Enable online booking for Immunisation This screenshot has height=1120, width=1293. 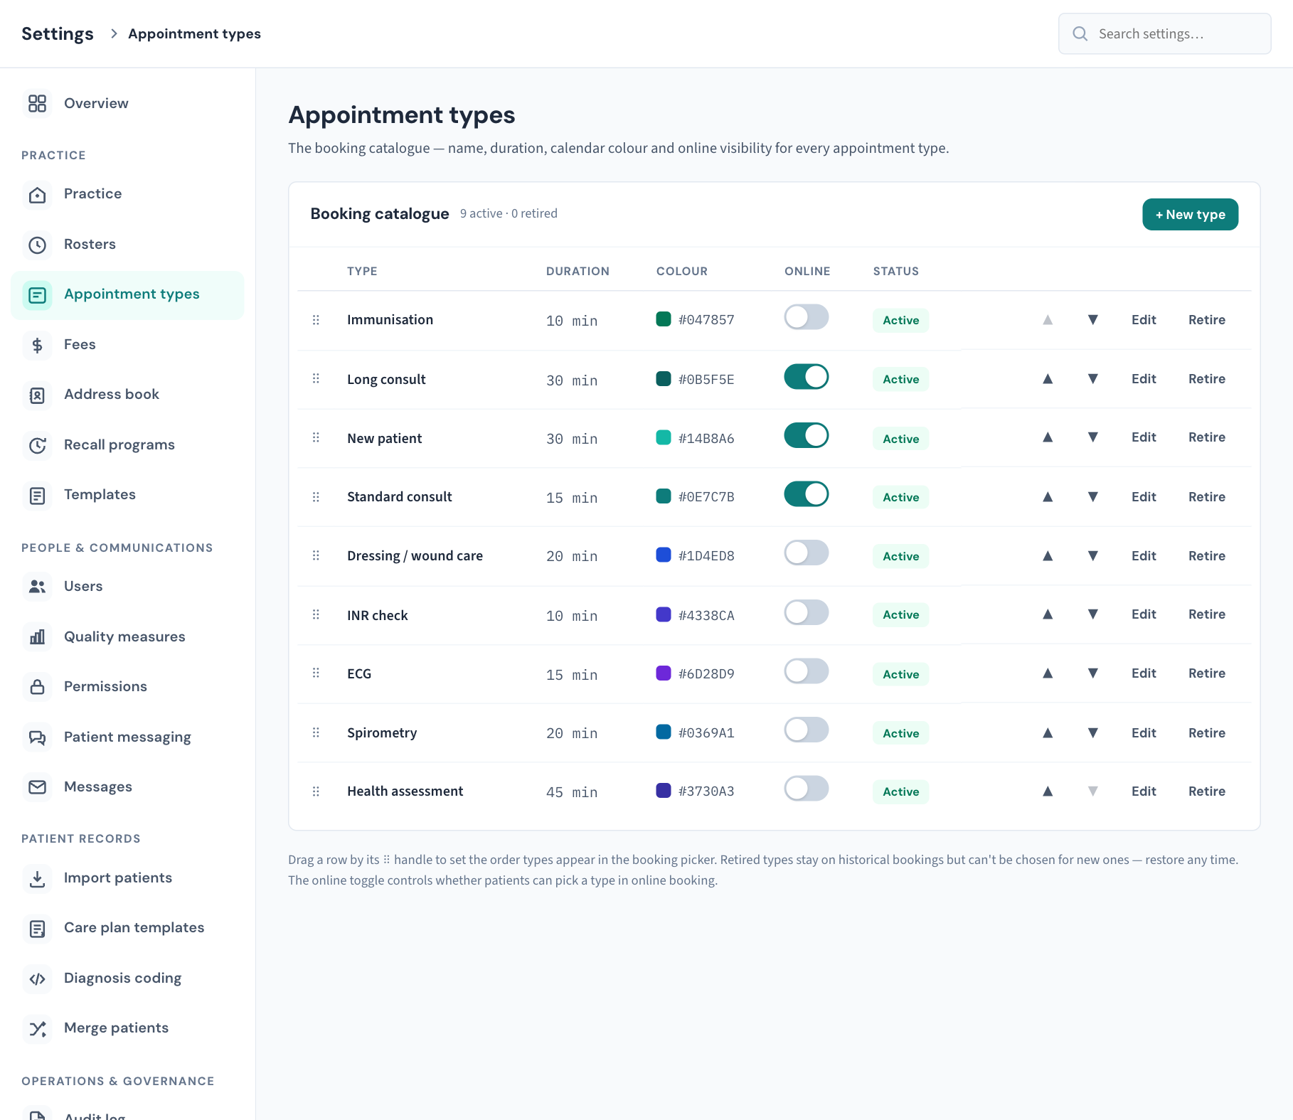click(x=807, y=317)
